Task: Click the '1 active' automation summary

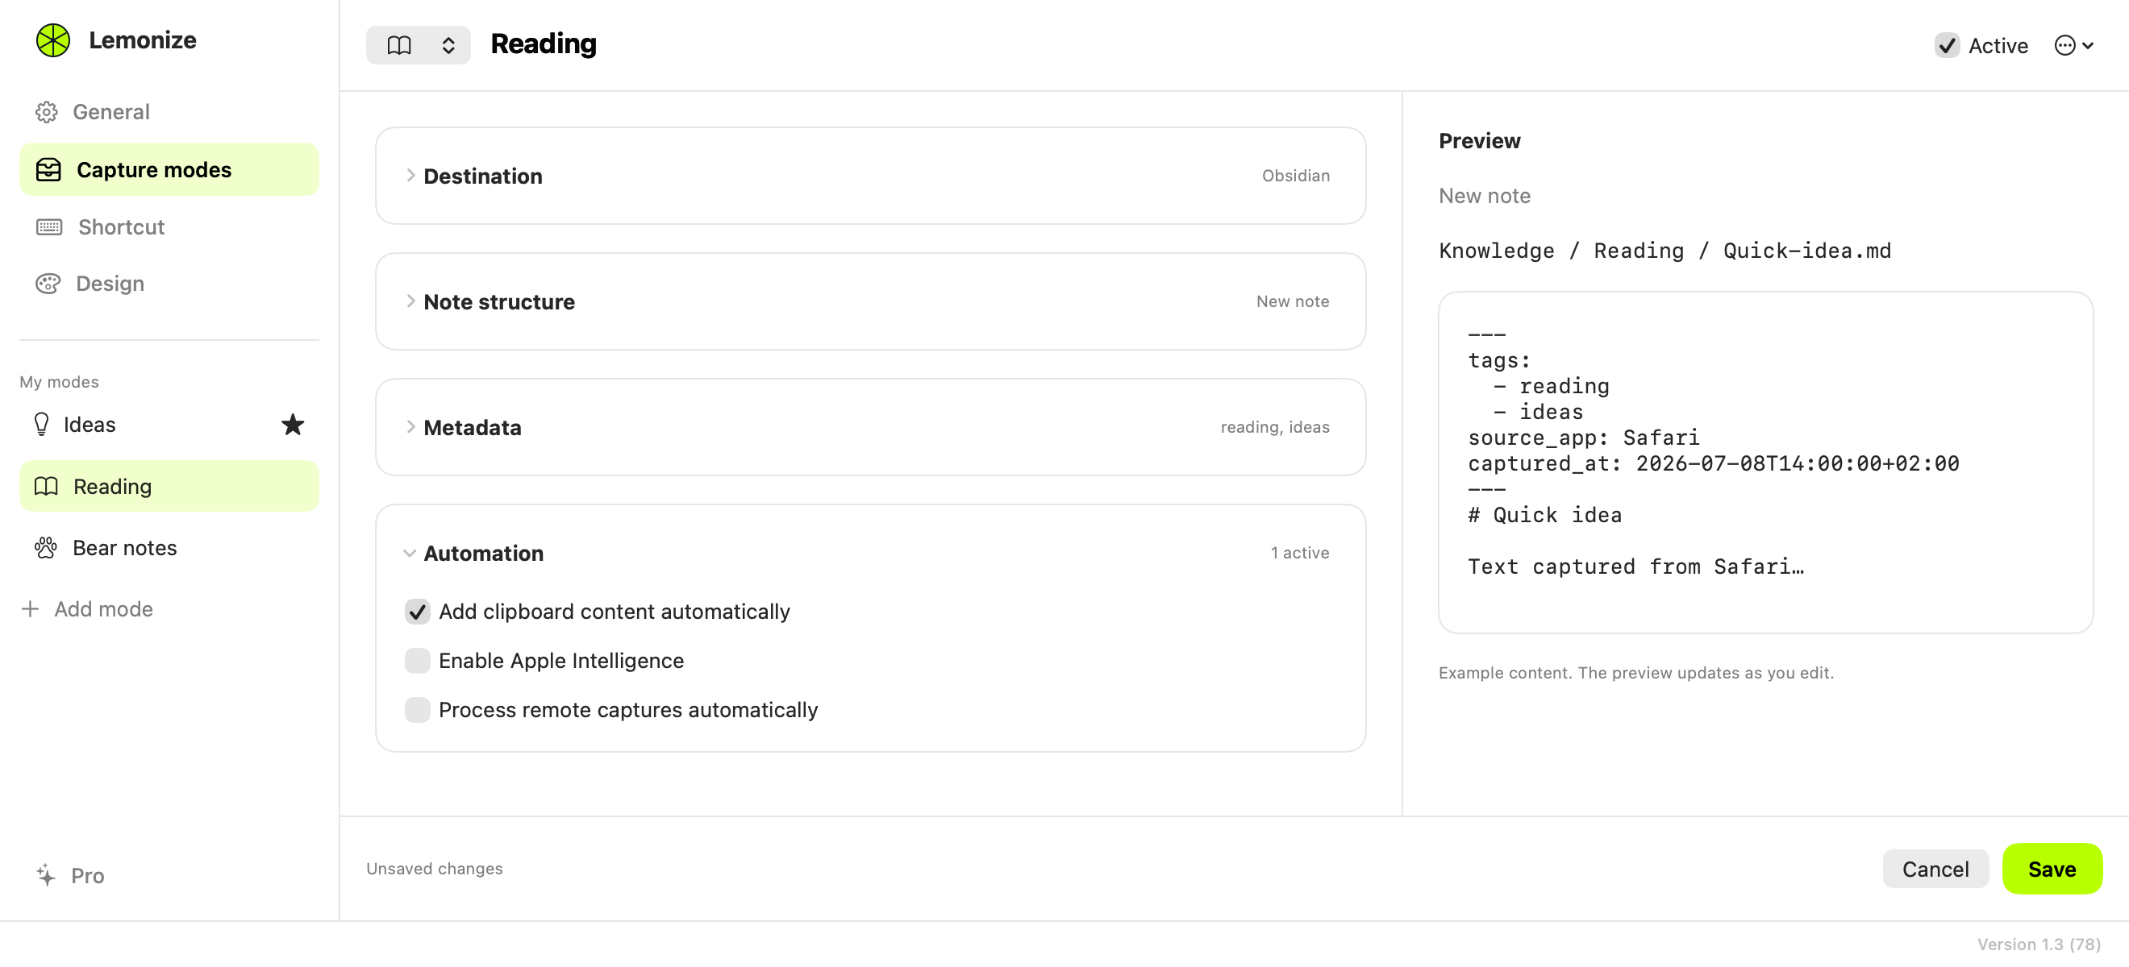Action: [1299, 553]
